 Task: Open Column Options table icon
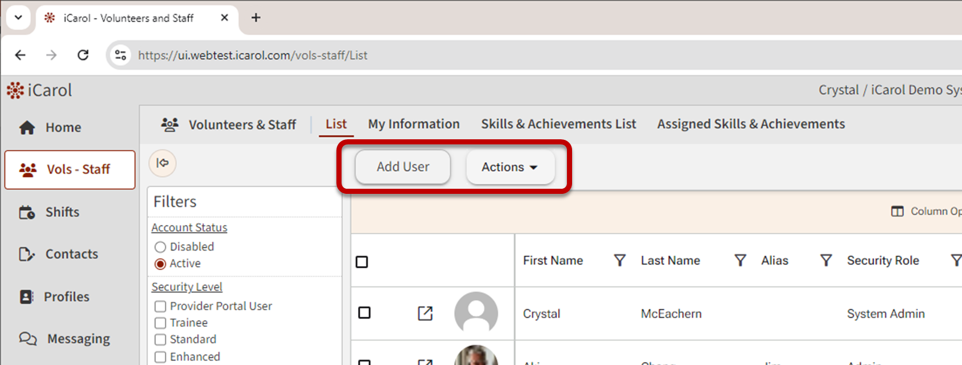(897, 211)
